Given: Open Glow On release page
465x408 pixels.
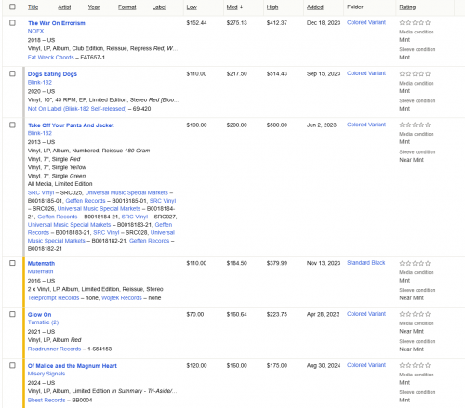Looking at the screenshot, I should [x=39, y=314].
